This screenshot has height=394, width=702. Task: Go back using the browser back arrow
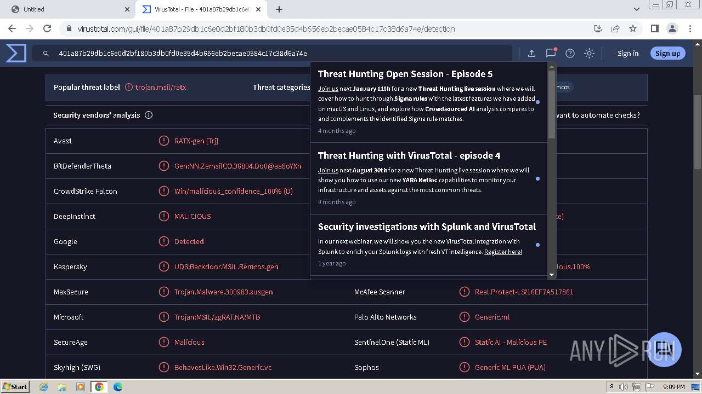[x=12, y=28]
